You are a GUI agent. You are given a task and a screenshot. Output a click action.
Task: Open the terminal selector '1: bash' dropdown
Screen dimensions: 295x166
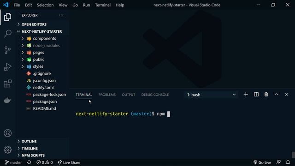(x=211, y=95)
